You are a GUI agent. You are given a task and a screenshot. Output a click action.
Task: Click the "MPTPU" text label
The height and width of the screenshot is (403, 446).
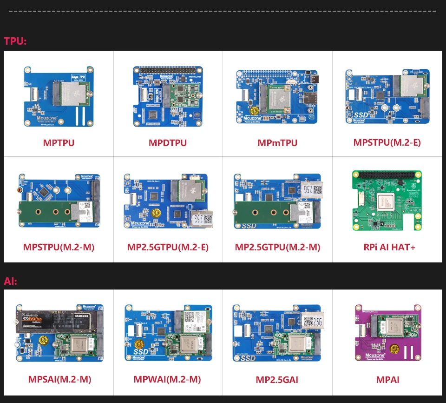[x=59, y=143]
